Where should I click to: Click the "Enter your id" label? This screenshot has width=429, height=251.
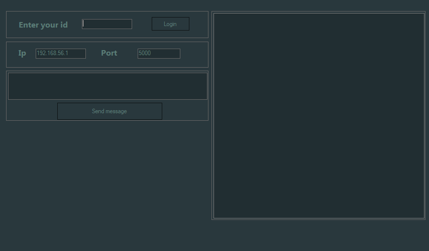pos(43,25)
